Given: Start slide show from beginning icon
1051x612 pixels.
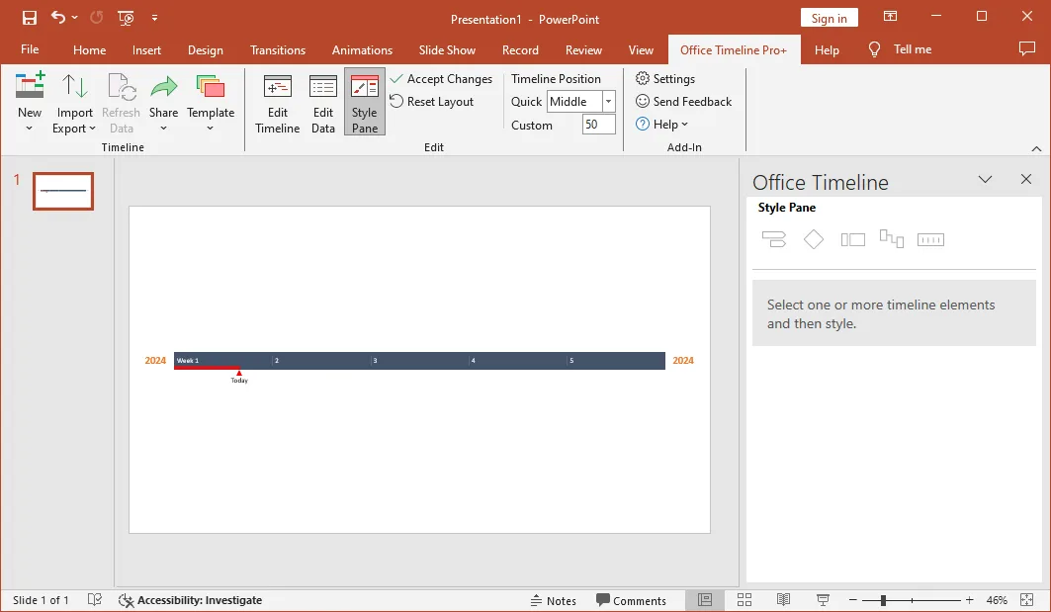Looking at the screenshot, I should pyautogui.click(x=126, y=18).
